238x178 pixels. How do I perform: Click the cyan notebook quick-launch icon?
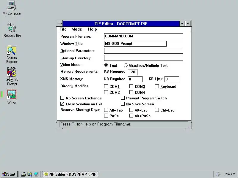click(36, 174)
